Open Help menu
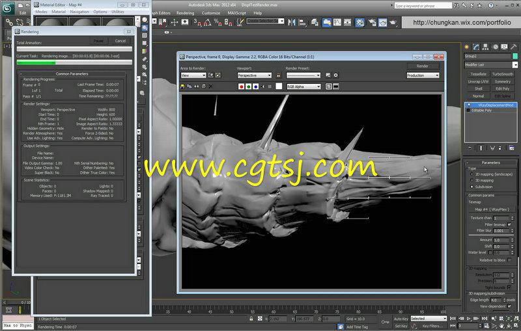521x331 pixels. (x=257, y=13)
